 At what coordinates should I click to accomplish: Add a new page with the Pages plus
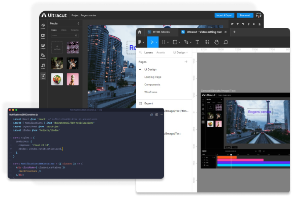(186, 62)
